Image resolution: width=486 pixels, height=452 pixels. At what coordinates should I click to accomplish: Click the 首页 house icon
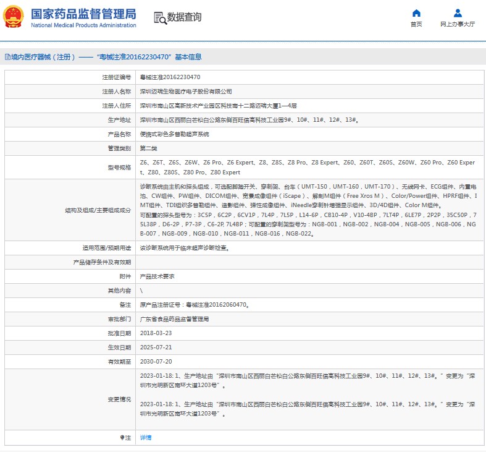tap(416, 13)
